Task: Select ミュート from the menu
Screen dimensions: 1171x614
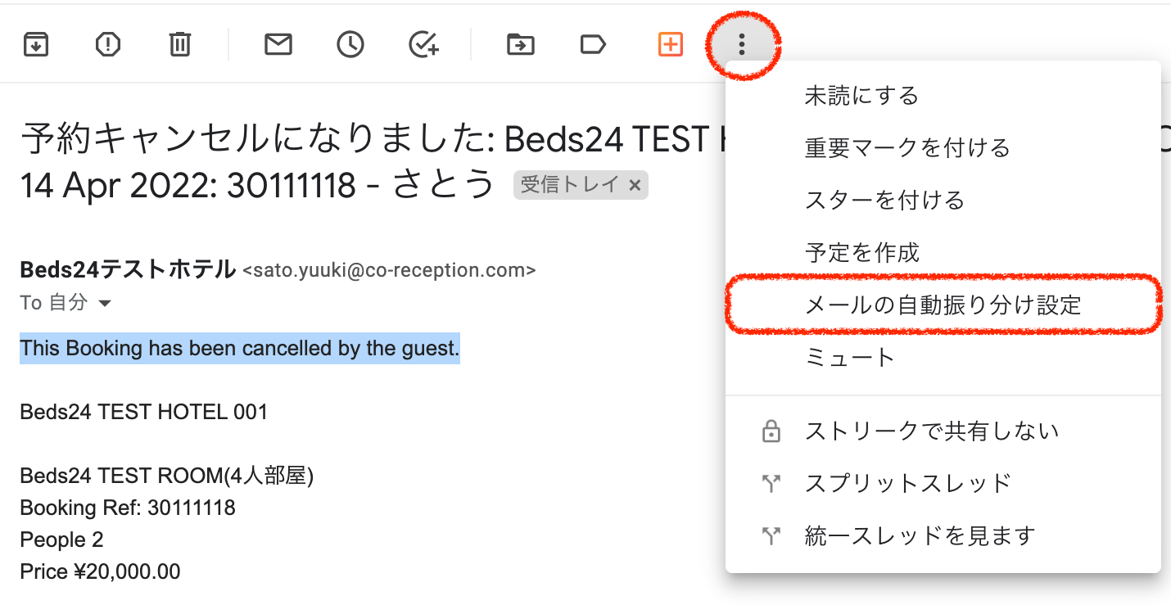Action: pyautogui.click(x=850, y=358)
